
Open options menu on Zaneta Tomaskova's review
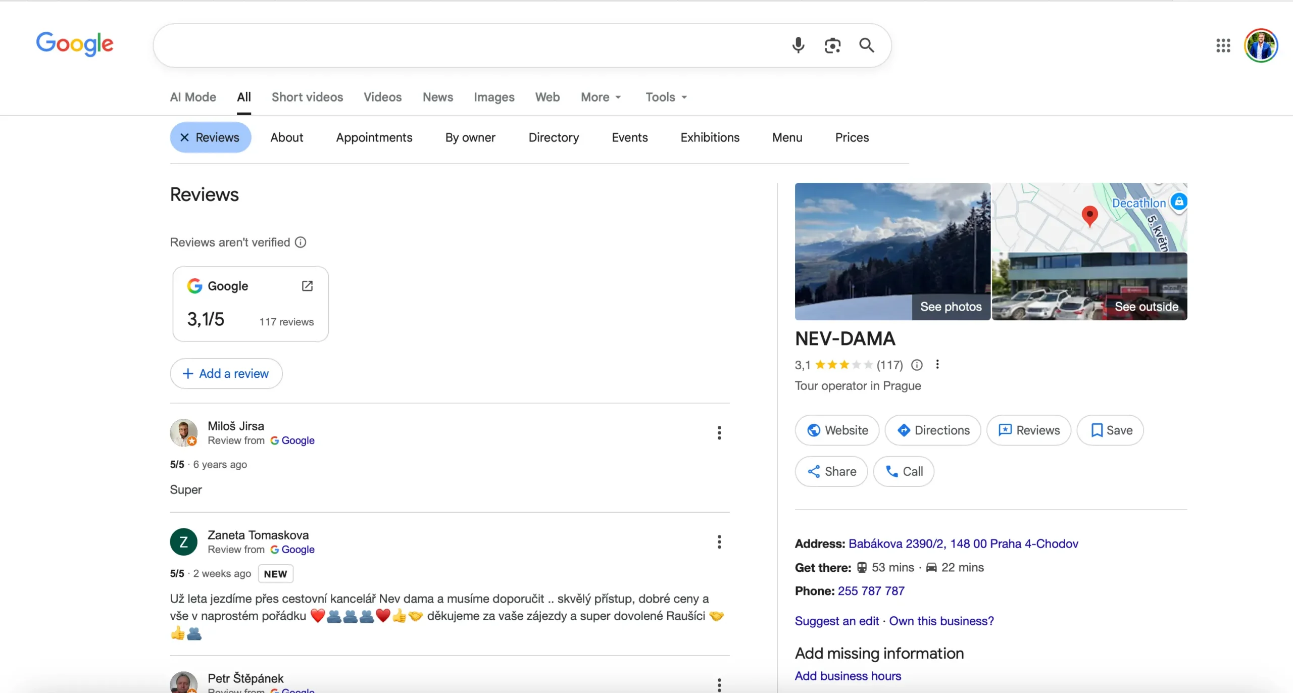tap(719, 541)
